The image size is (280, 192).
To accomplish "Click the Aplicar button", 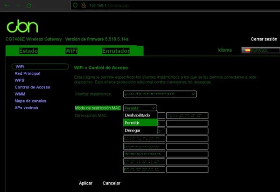I will 86,183.
